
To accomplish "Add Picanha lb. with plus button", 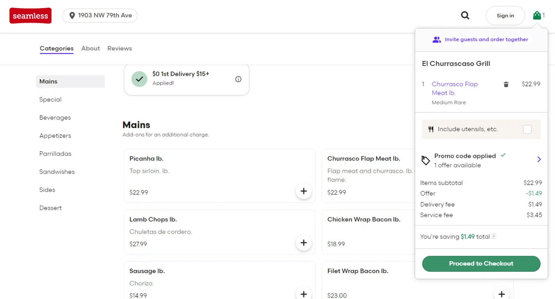I will [304, 191].
